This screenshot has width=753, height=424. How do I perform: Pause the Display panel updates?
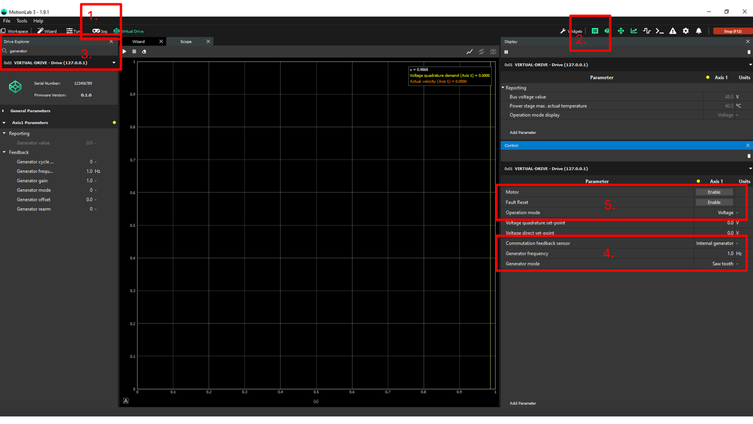pyautogui.click(x=506, y=52)
